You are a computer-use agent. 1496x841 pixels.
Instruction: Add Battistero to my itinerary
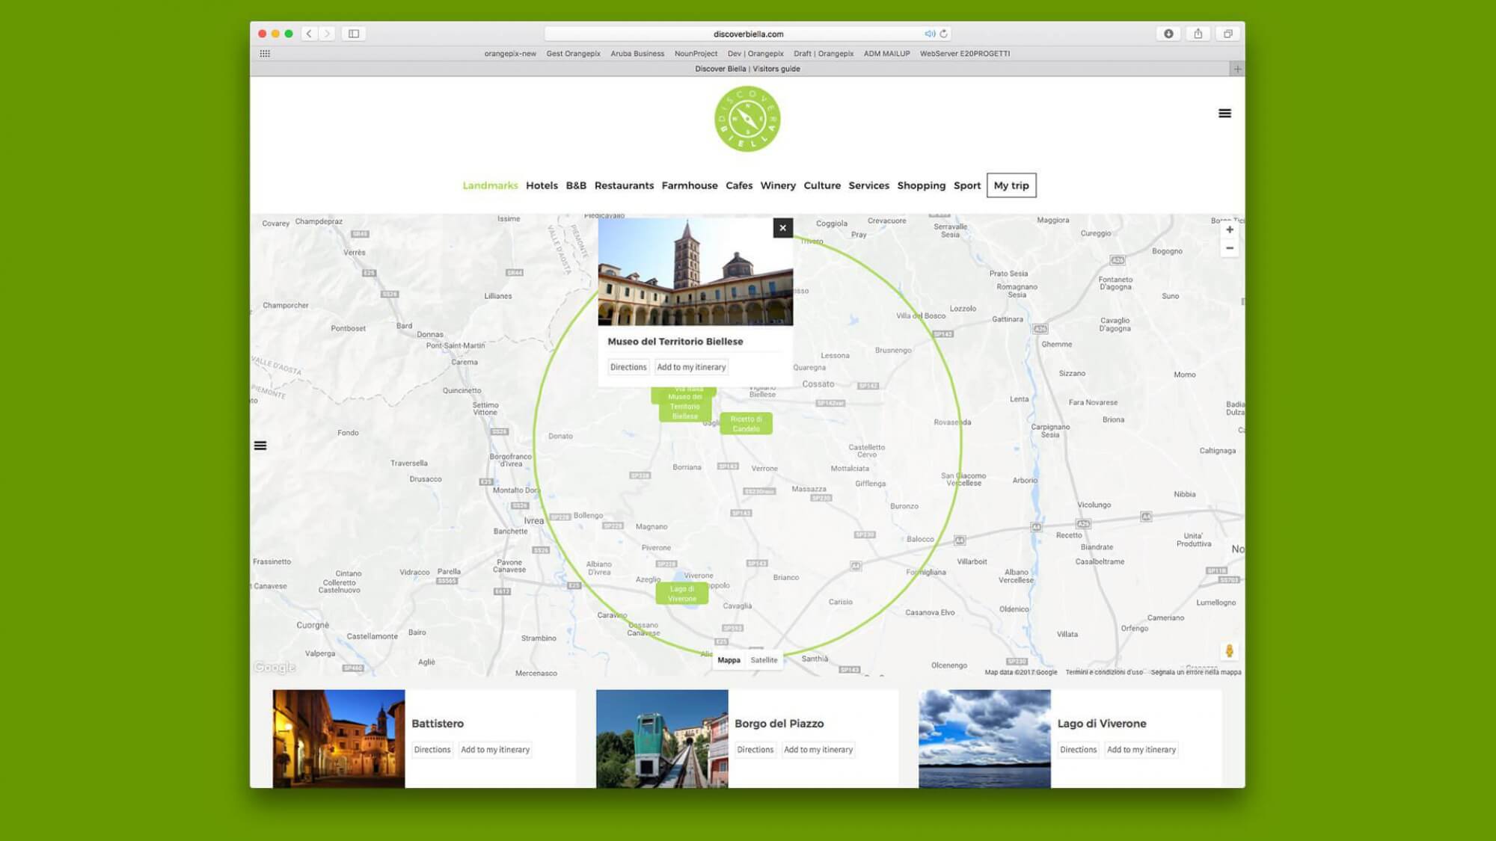[x=495, y=750]
